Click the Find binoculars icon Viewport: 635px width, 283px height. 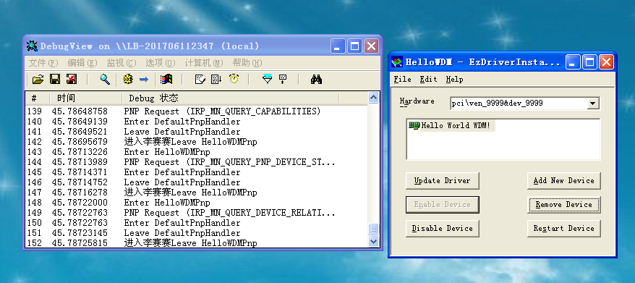pyautogui.click(x=316, y=79)
